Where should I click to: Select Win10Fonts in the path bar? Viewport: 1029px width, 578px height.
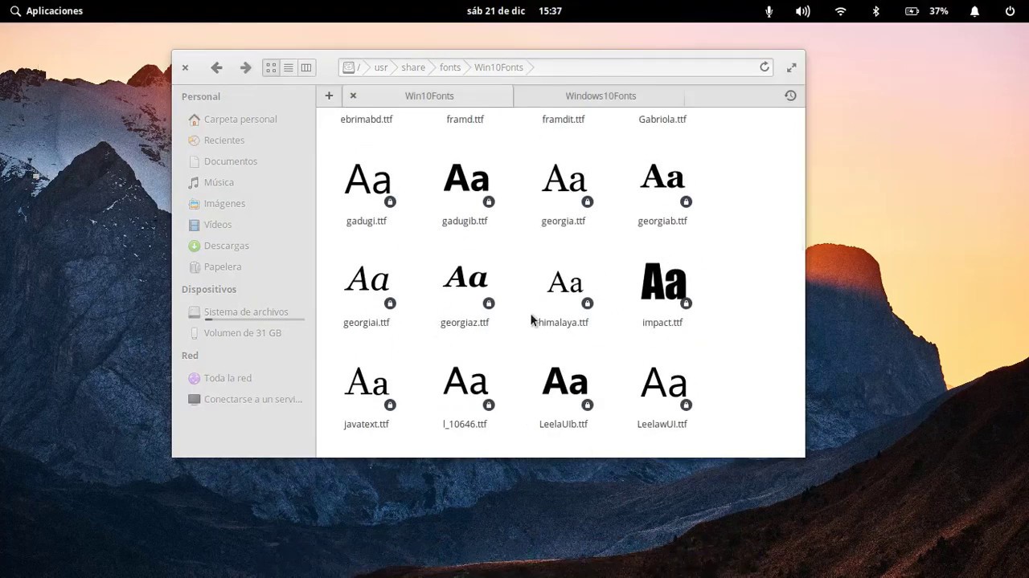click(x=498, y=67)
